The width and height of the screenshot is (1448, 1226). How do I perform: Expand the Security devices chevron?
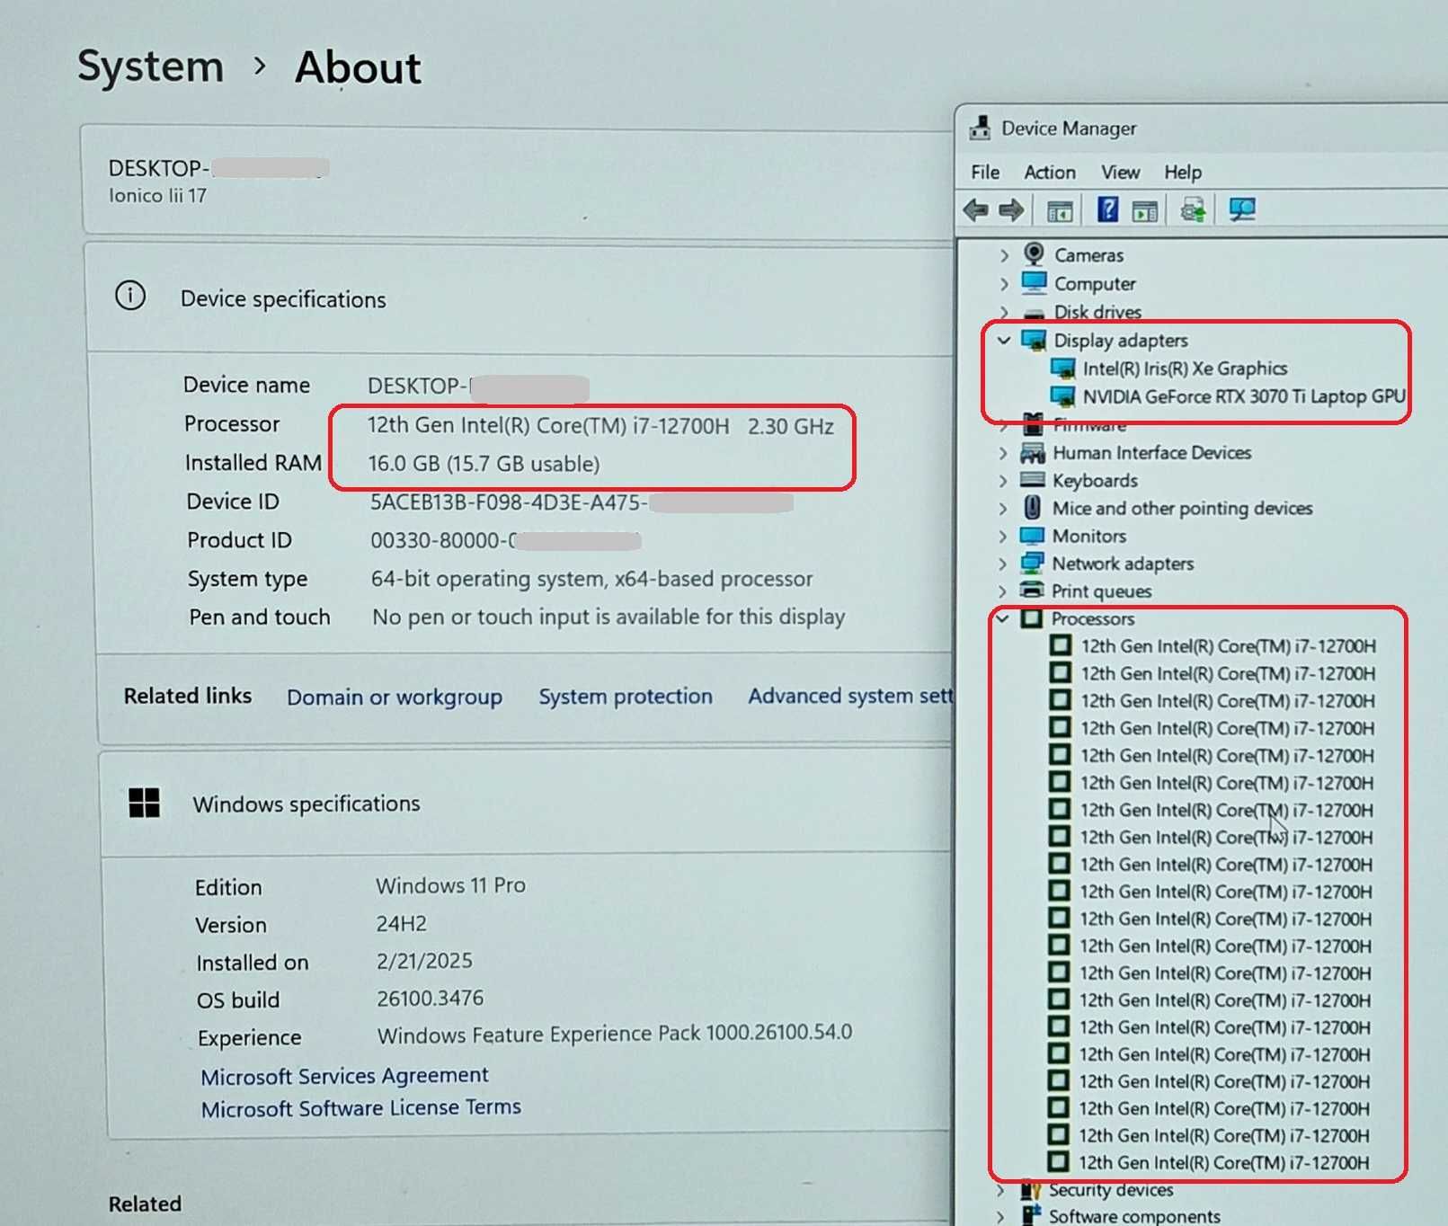tap(1001, 1190)
